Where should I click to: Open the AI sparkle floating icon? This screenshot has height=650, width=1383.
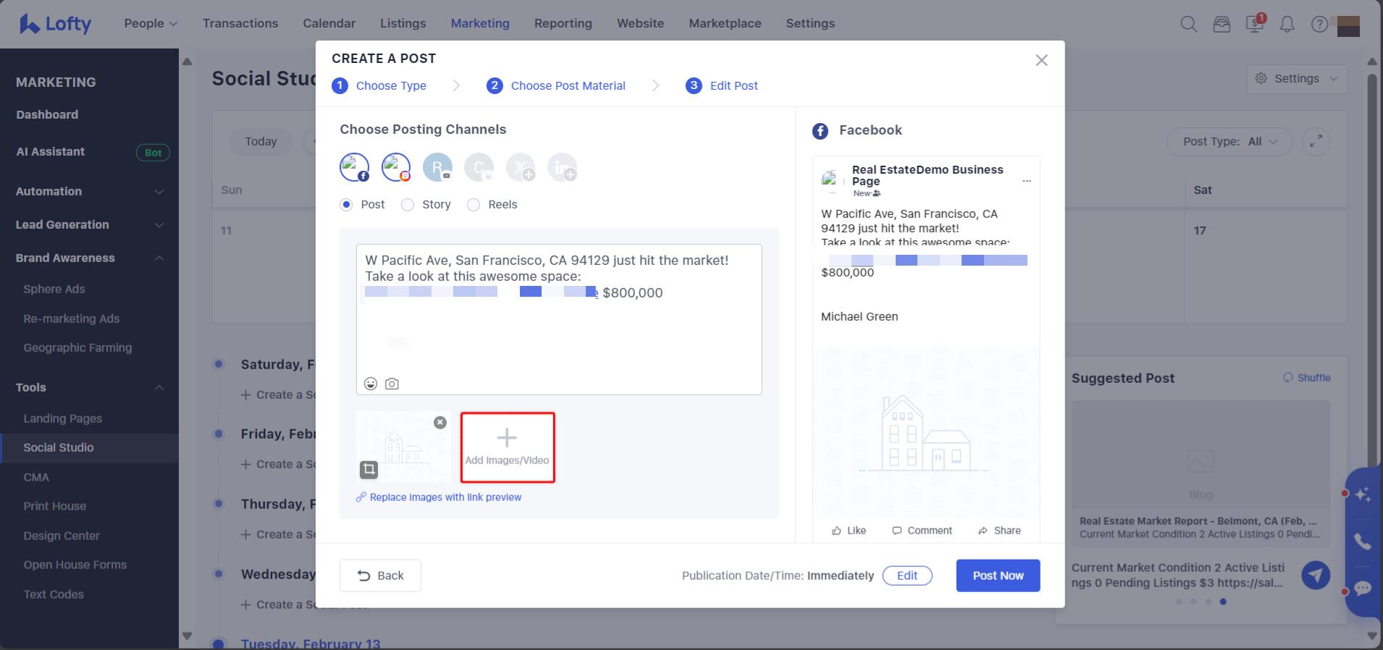pyautogui.click(x=1363, y=494)
